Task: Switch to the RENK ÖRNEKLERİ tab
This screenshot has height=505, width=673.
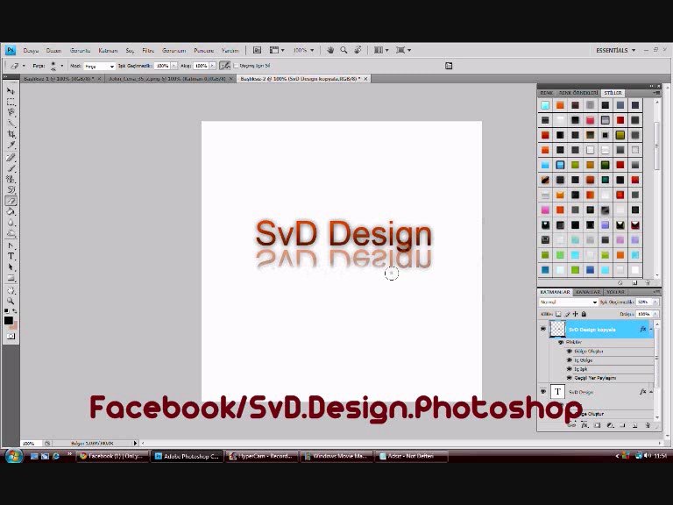Action: click(x=578, y=93)
